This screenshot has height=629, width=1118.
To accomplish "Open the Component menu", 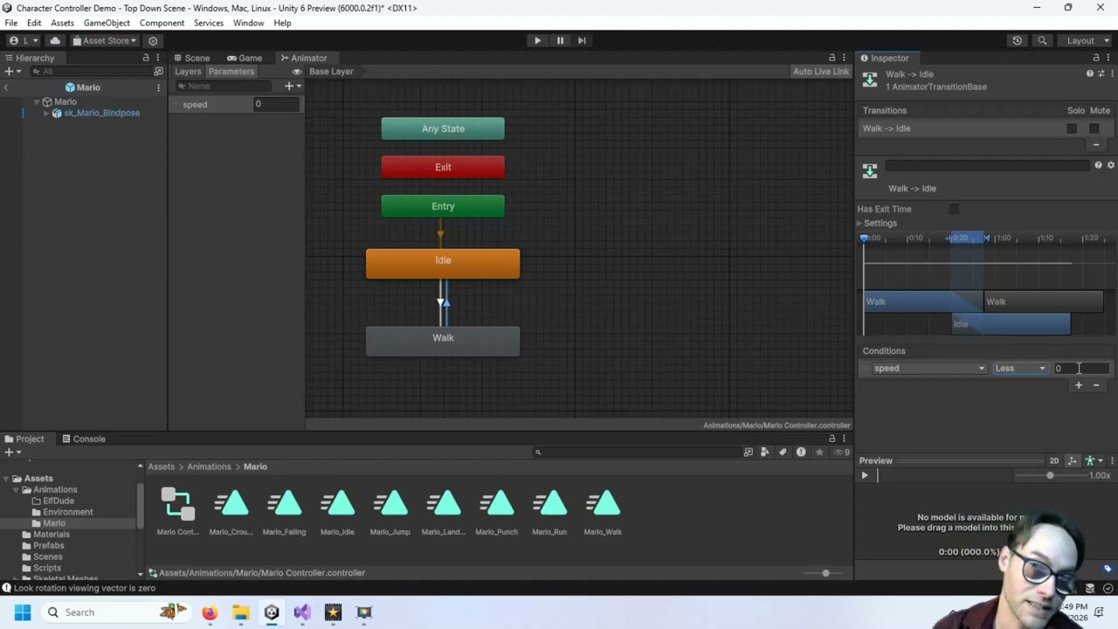I will point(162,23).
